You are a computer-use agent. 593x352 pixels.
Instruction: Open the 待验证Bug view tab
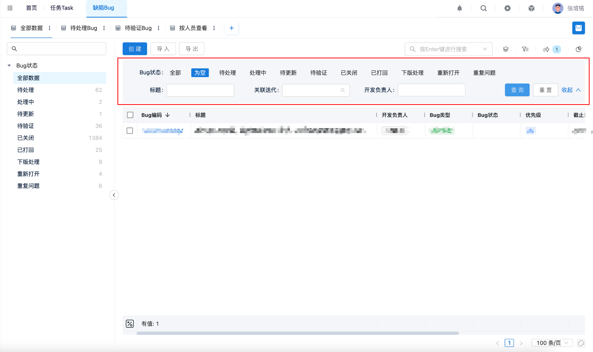point(138,28)
